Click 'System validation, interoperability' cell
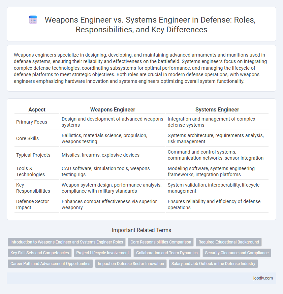The height and width of the screenshot is (294, 283). click(x=217, y=188)
